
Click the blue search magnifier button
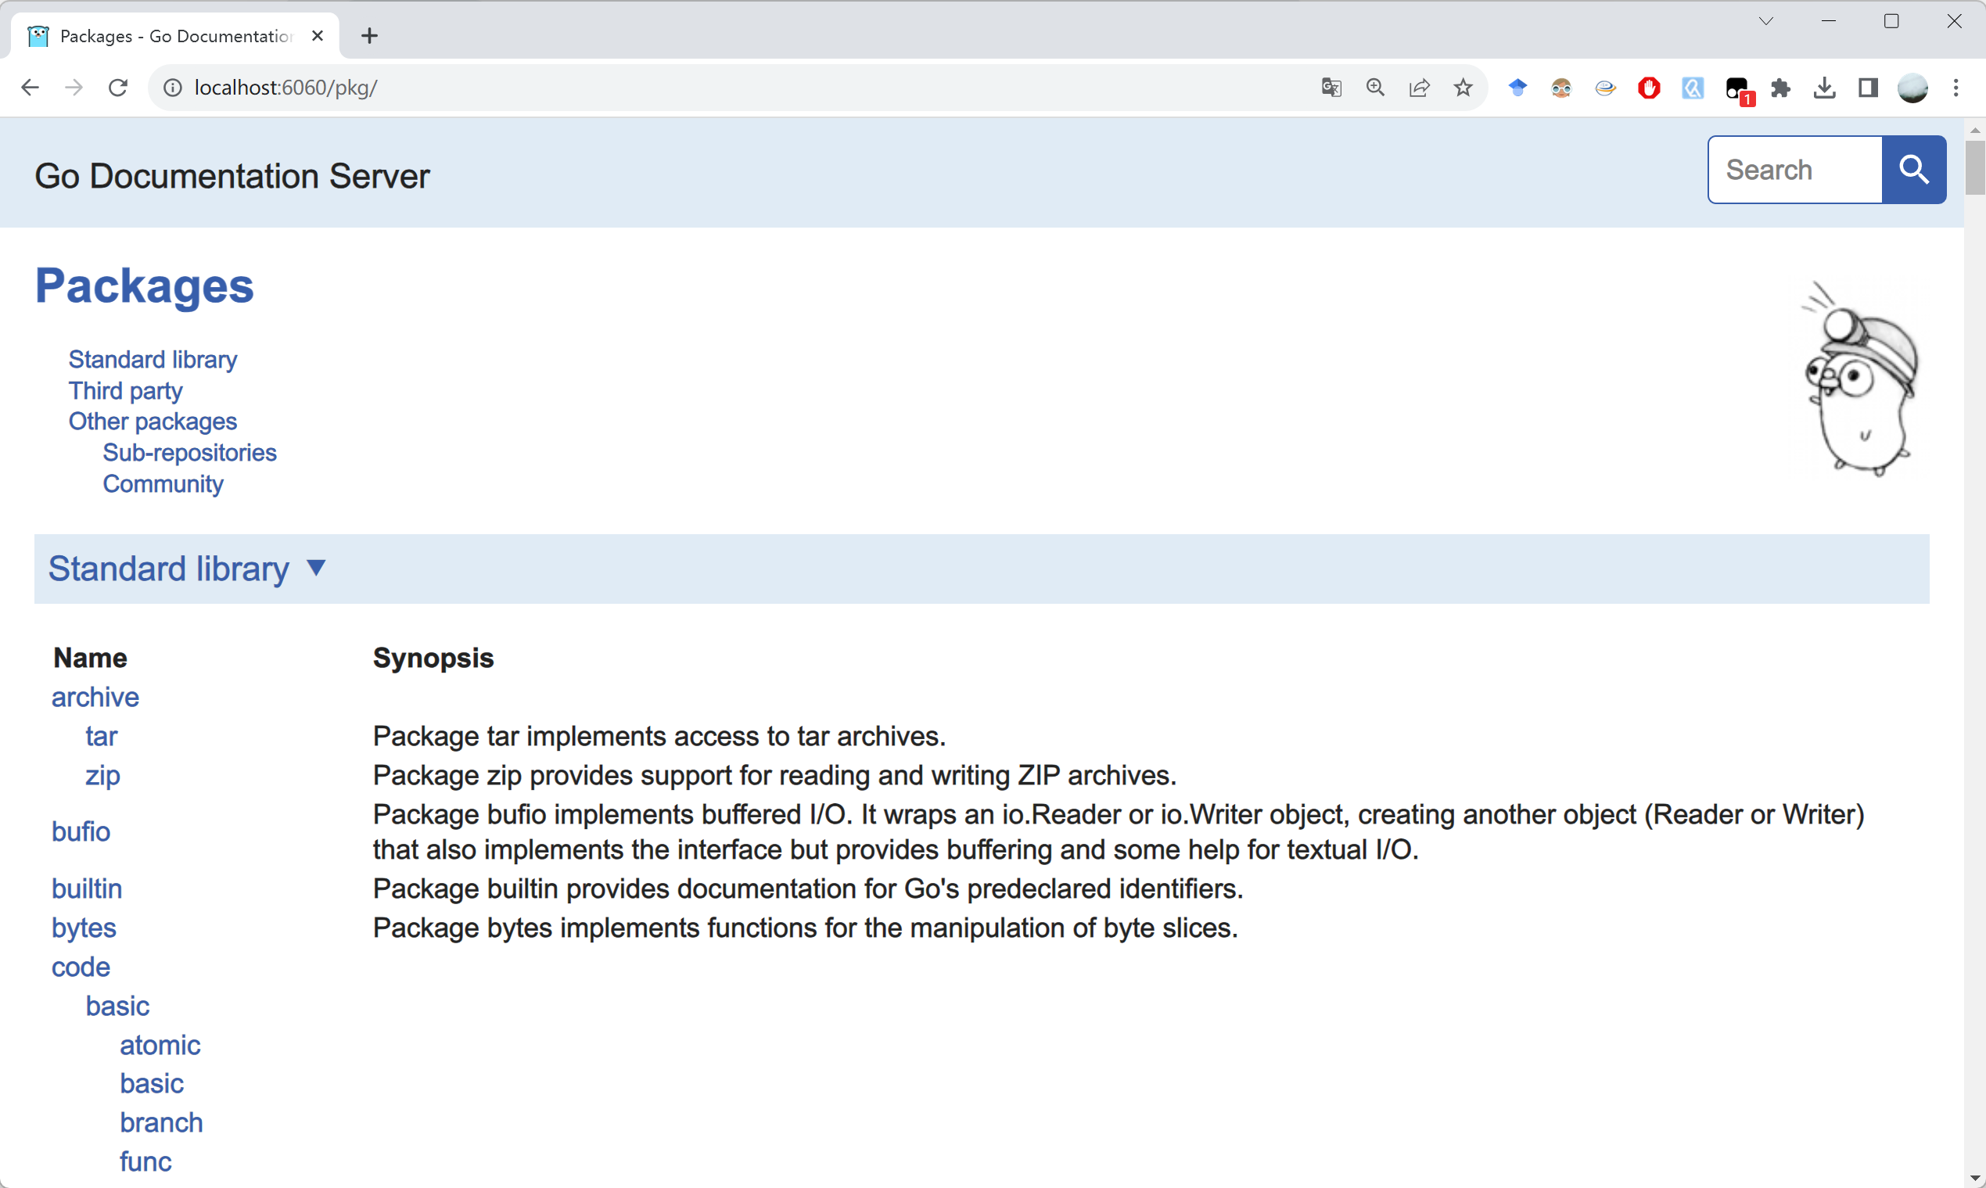[1912, 170]
